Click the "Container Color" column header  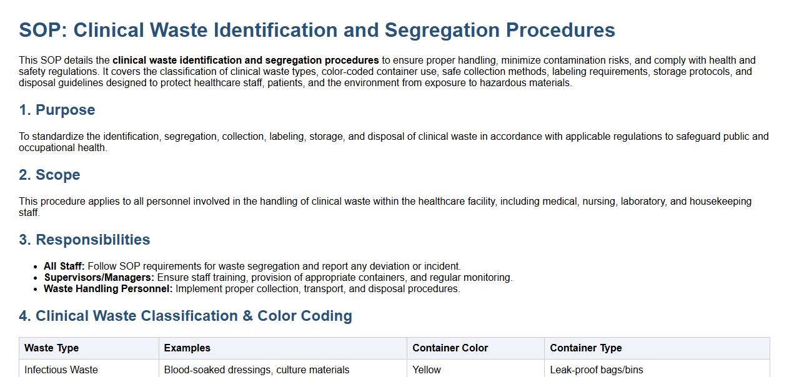[450, 348]
